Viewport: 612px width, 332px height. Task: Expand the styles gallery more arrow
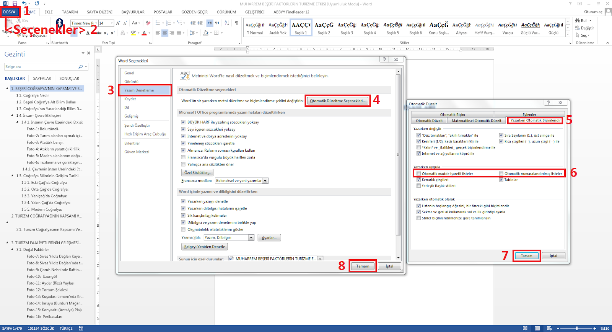(x=568, y=34)
